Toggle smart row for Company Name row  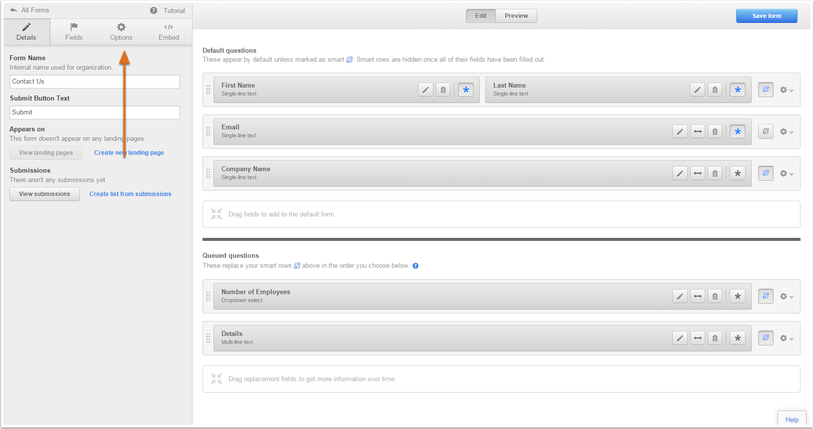click(766, 173)
